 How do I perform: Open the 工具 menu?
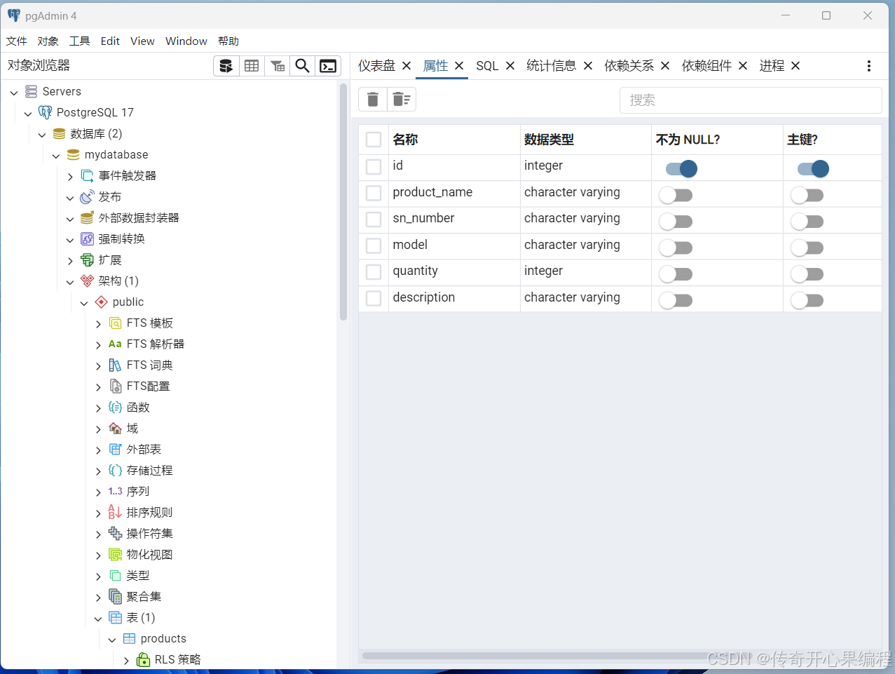pos(80,41)
